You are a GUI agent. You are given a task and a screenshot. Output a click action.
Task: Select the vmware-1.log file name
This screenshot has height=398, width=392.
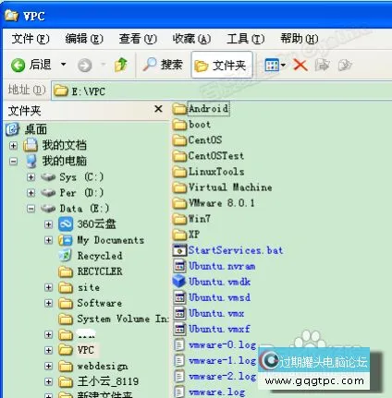222,361
